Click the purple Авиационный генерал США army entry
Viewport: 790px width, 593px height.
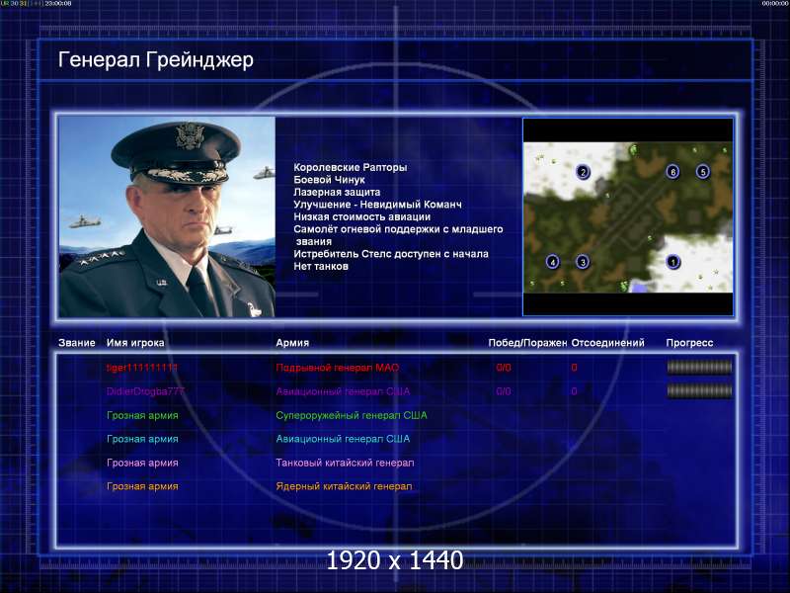(x=343, y=391)
